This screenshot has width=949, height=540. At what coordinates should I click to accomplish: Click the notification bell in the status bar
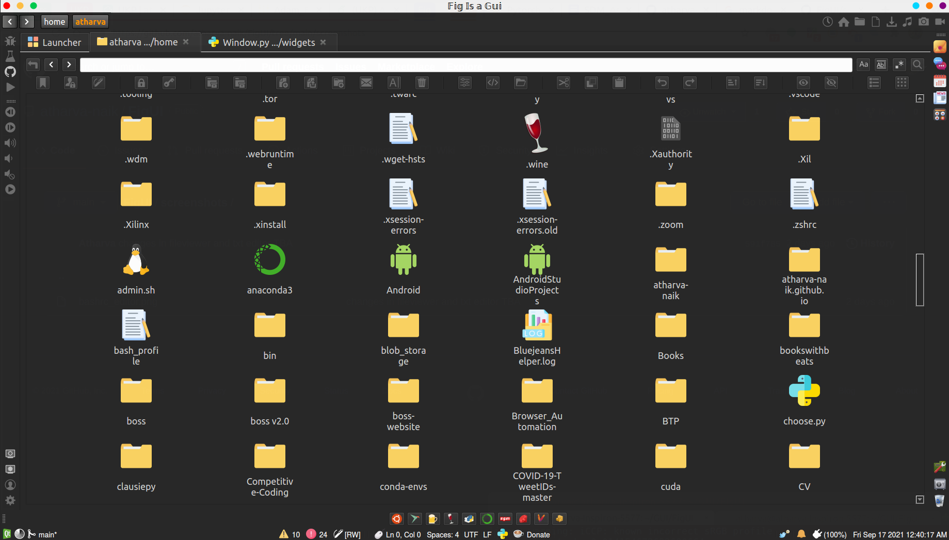[x=801, y=534]
